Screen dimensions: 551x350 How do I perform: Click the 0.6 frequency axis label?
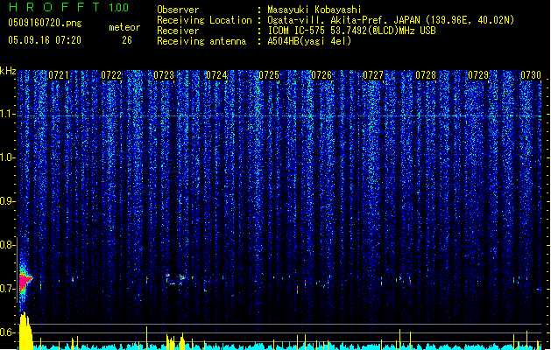click(8, 332)
